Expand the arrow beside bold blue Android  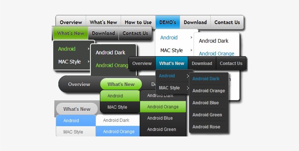(x=188, y=76)
